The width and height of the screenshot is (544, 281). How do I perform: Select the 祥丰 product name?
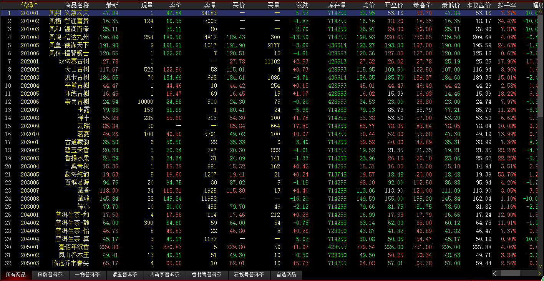tap(83, 118)
